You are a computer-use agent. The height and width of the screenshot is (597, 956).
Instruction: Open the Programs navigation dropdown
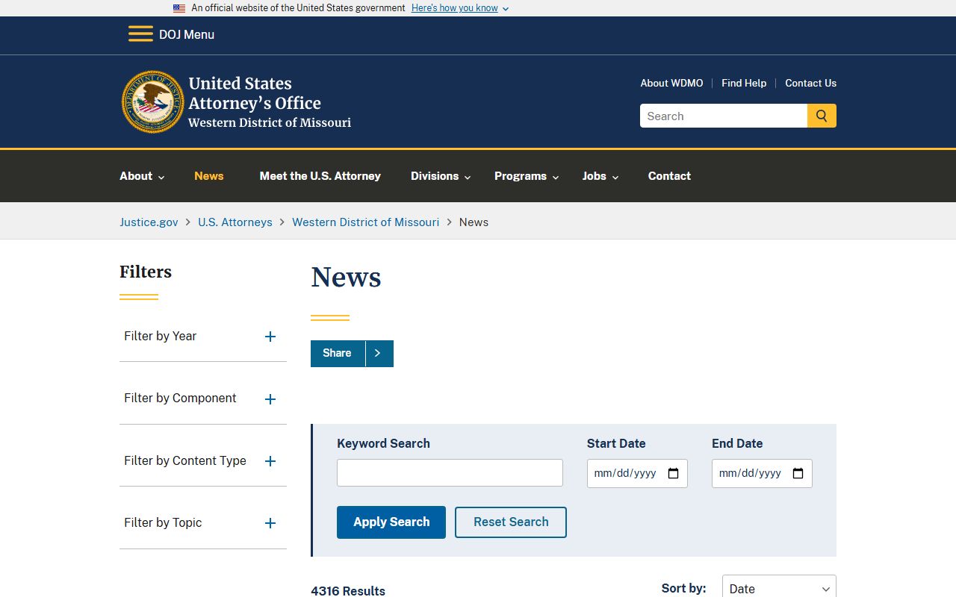[x=527, y=176]
